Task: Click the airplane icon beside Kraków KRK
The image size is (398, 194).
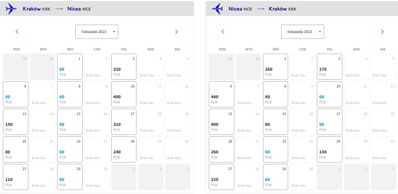Action: (x=11, y=9)
